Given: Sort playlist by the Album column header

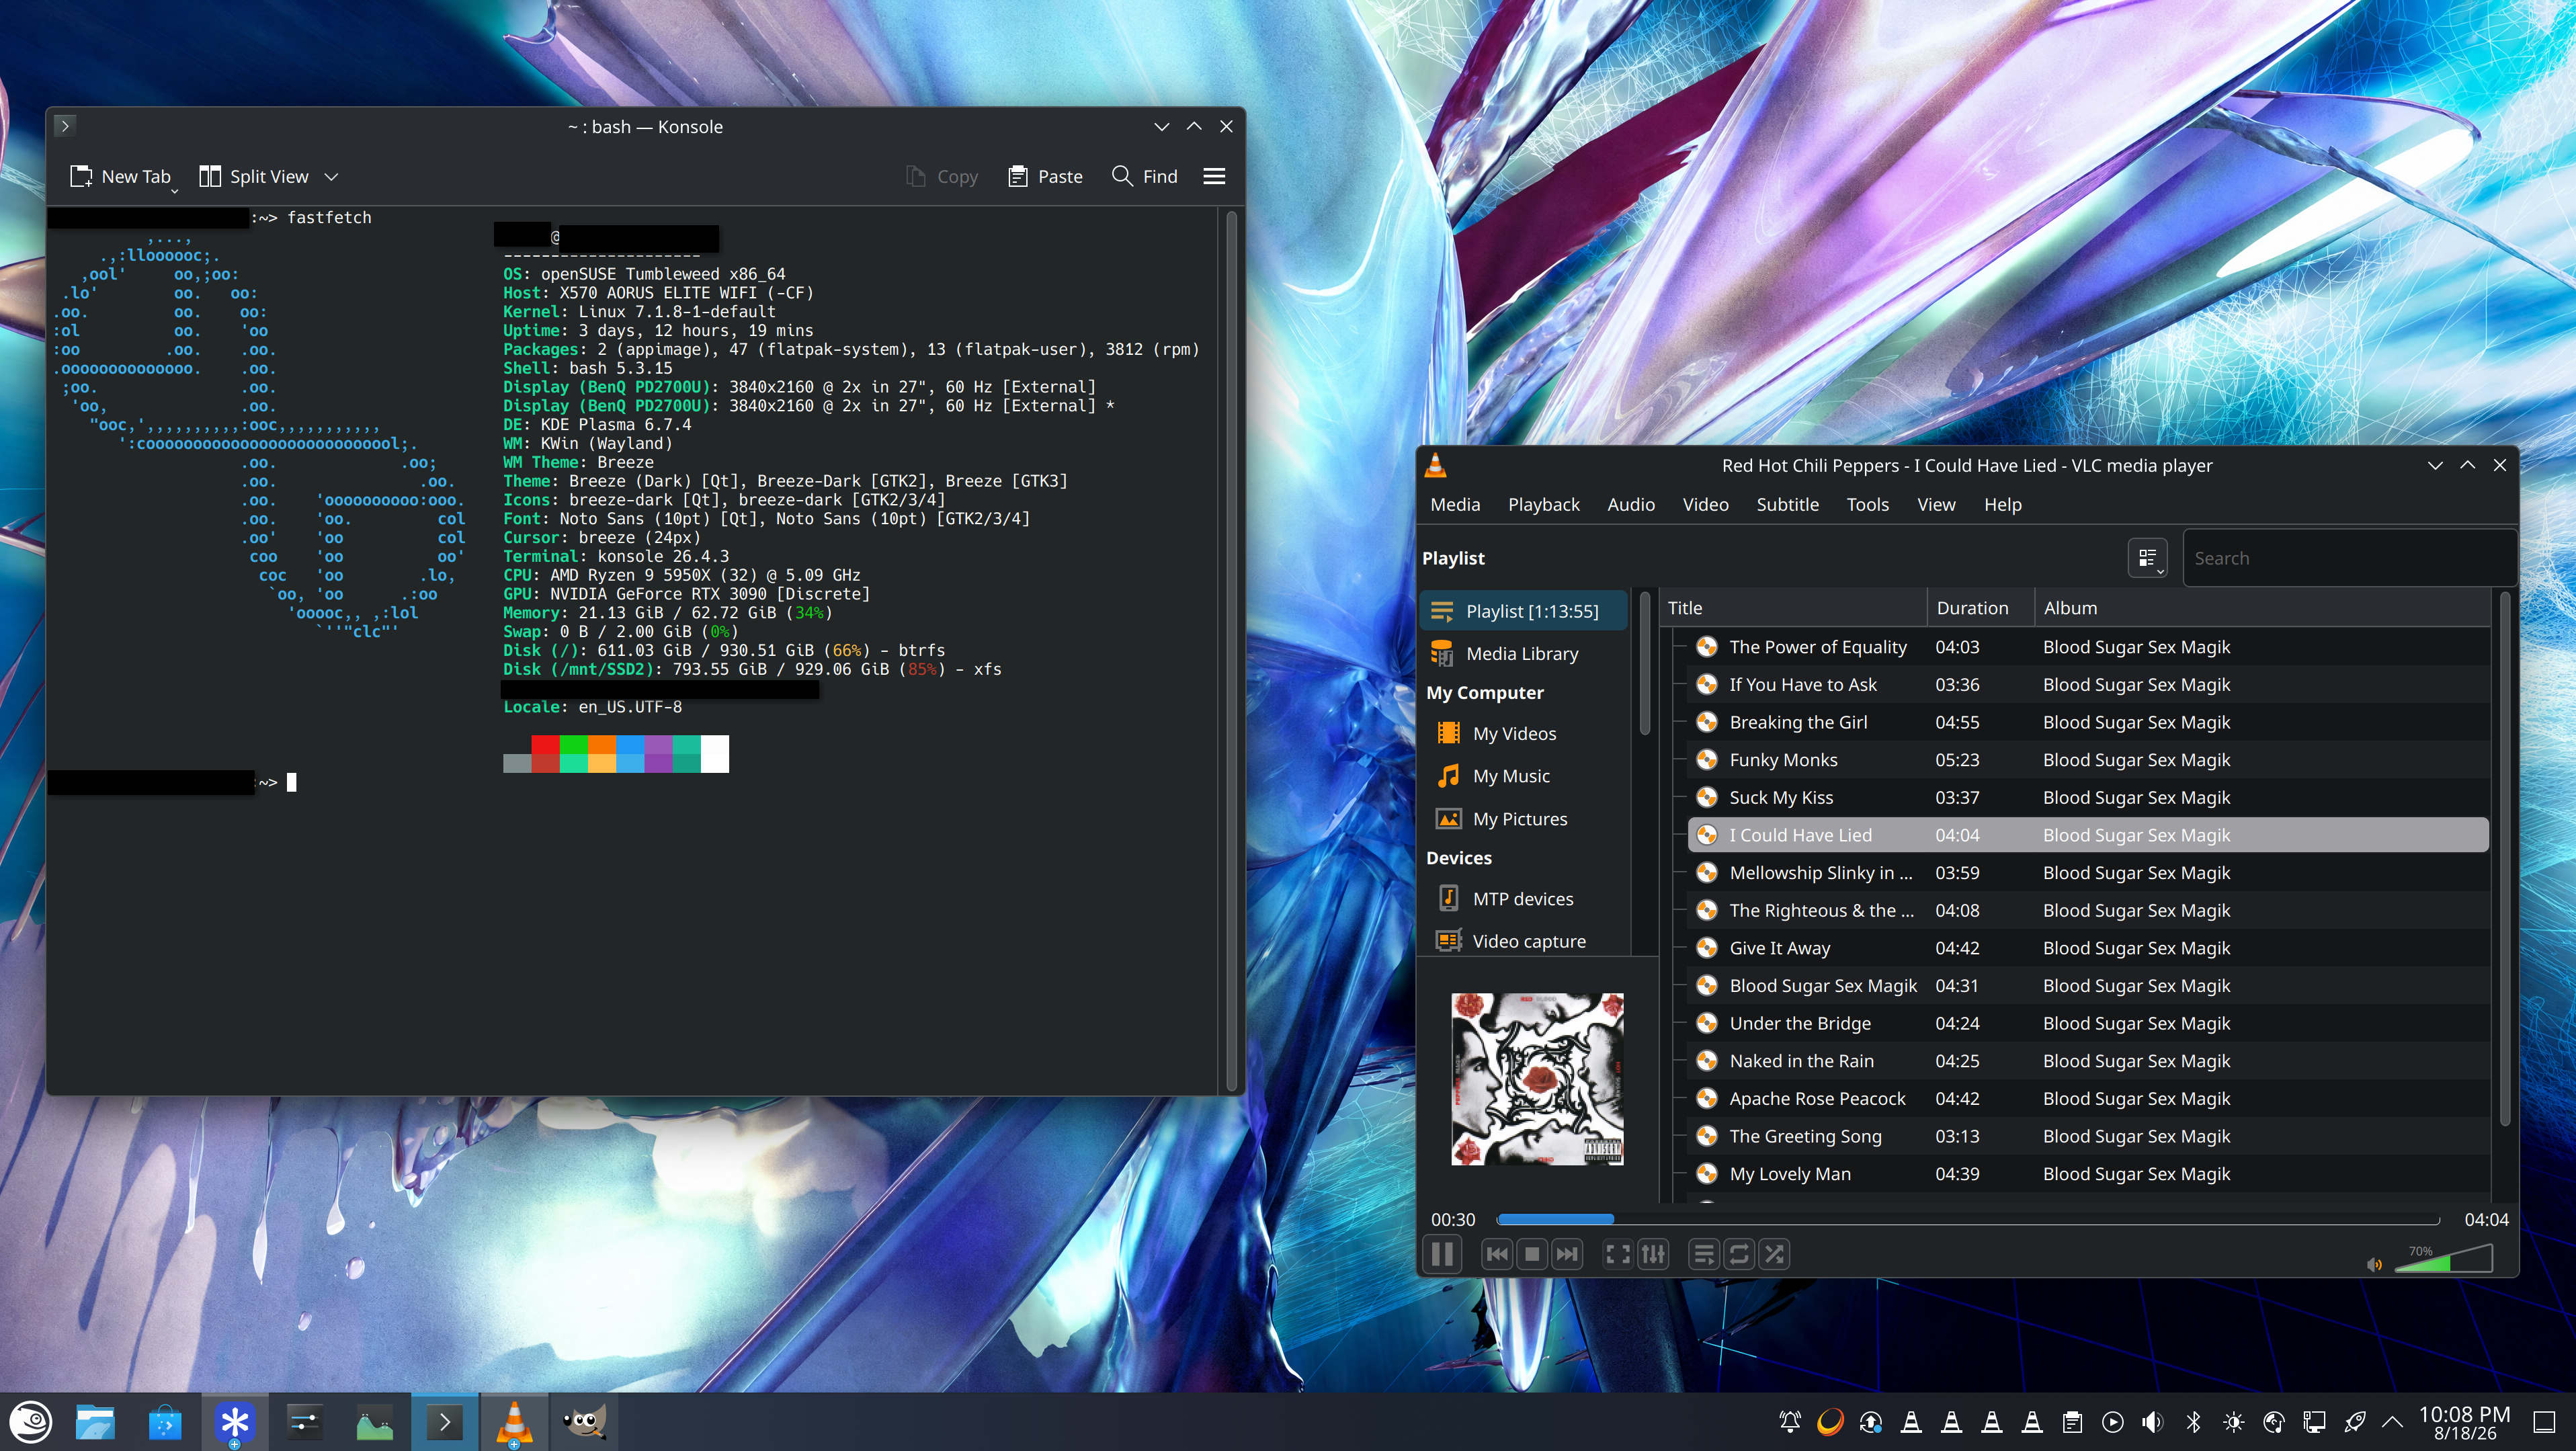Looking at the screenshot, I should tap(2262, 608).
